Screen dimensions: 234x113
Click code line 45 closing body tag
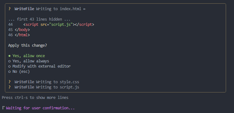coord(19,30)
